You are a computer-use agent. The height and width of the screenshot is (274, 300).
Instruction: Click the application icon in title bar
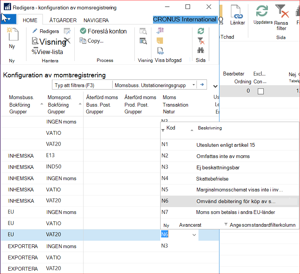[7, 7]
